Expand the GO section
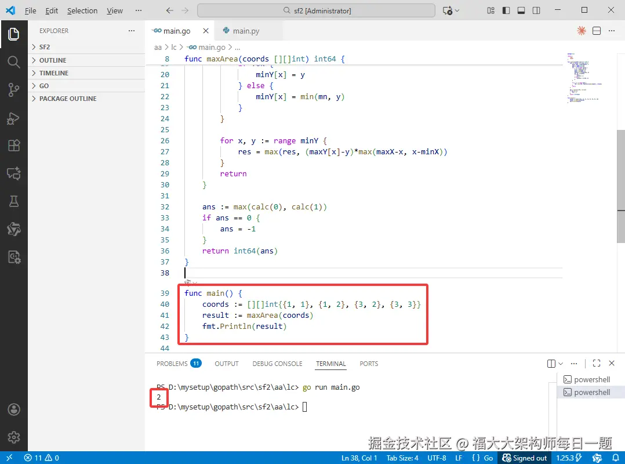The height and width of the screenshot is (464, 625). 86,86
